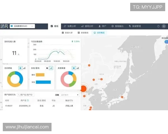Click the book icon in the project selector
Screen dimensions: 168x134
pos(12,26)
